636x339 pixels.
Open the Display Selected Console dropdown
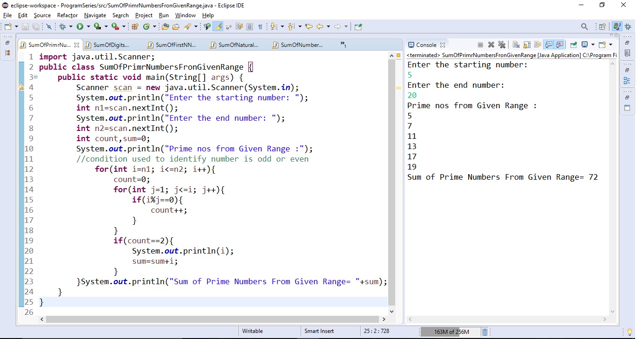pos(593,45)
